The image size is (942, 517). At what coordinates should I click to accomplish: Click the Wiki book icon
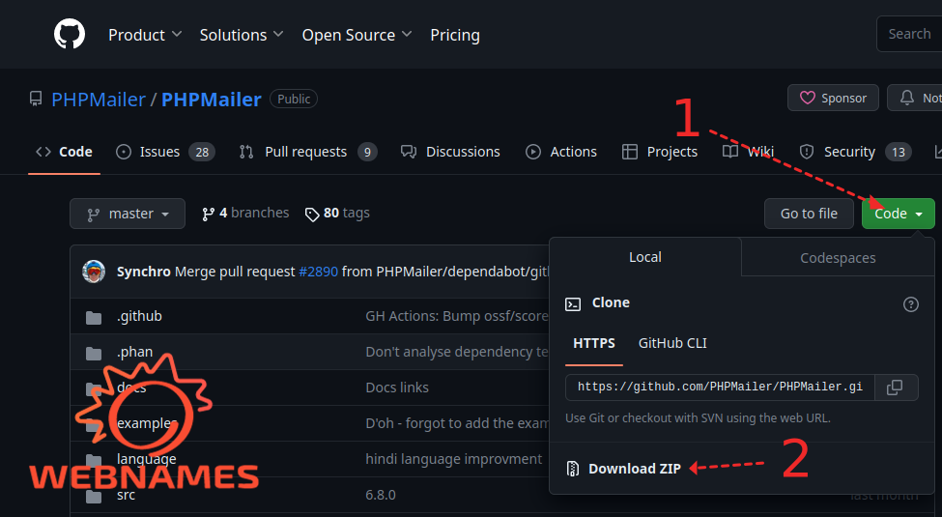pos(730,152)
